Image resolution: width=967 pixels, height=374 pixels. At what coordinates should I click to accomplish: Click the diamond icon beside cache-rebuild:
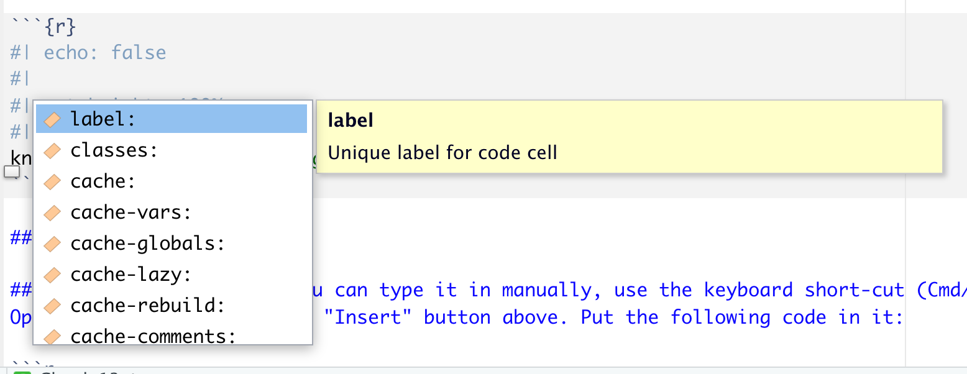[53, 306]
